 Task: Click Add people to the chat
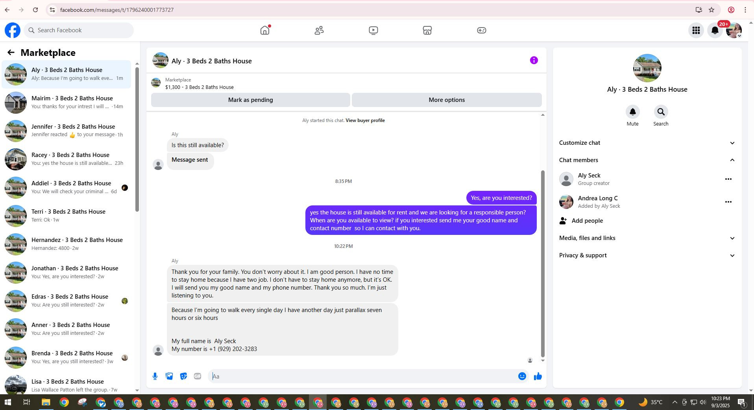(647, 221)
